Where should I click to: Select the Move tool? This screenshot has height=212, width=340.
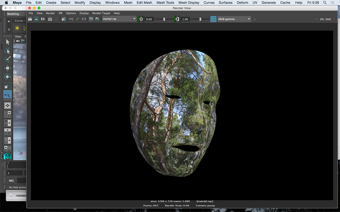click(x=7, y=68)
